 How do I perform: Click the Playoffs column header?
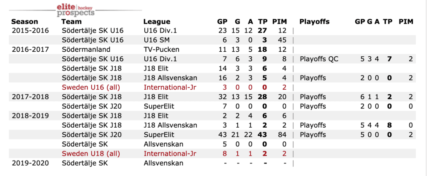click(x=314, y=22)
